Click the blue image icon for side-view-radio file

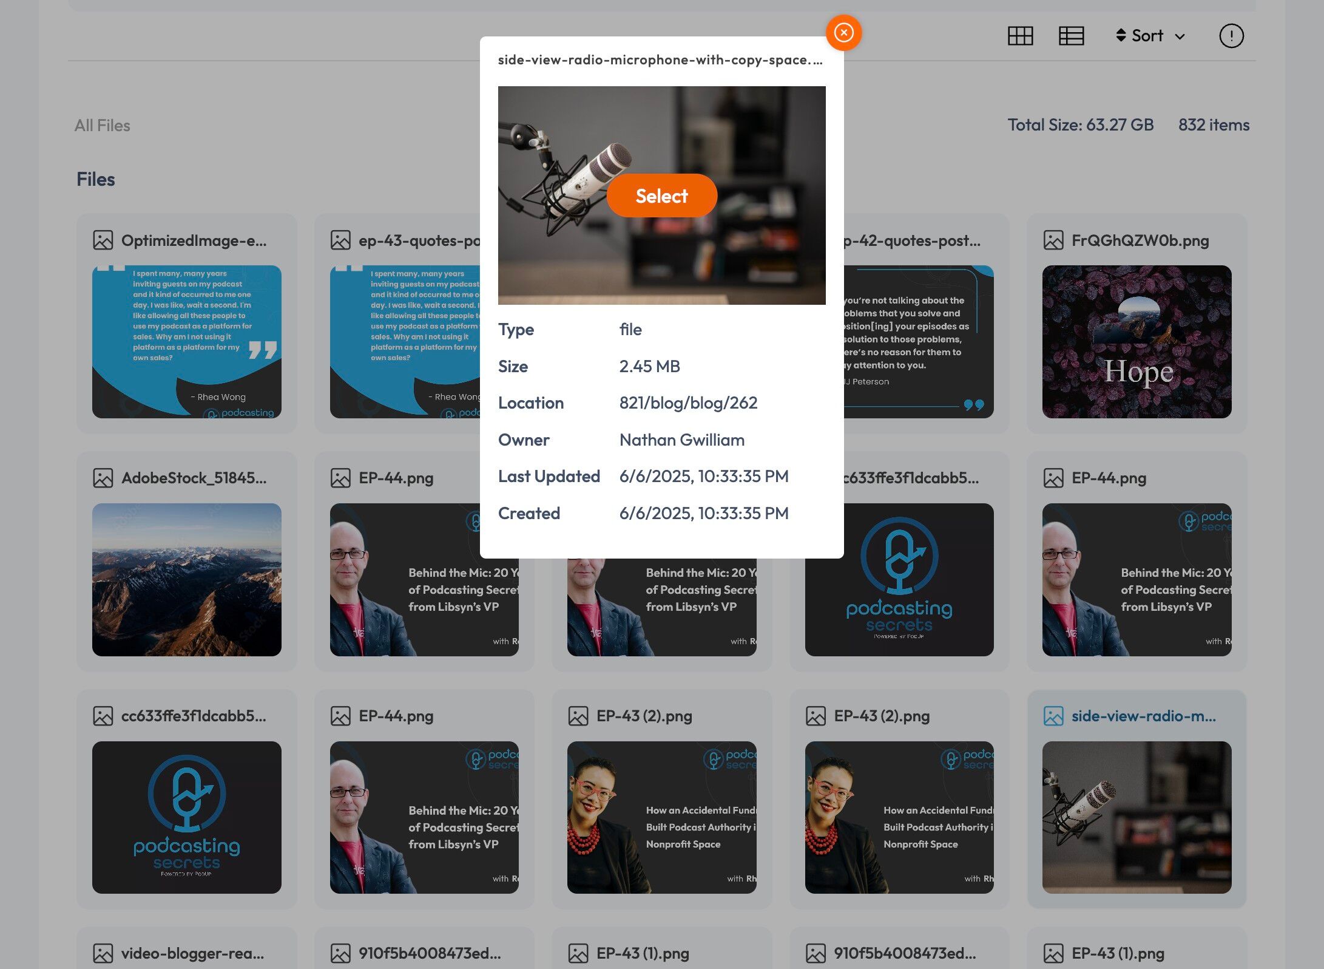(1053, 716)
